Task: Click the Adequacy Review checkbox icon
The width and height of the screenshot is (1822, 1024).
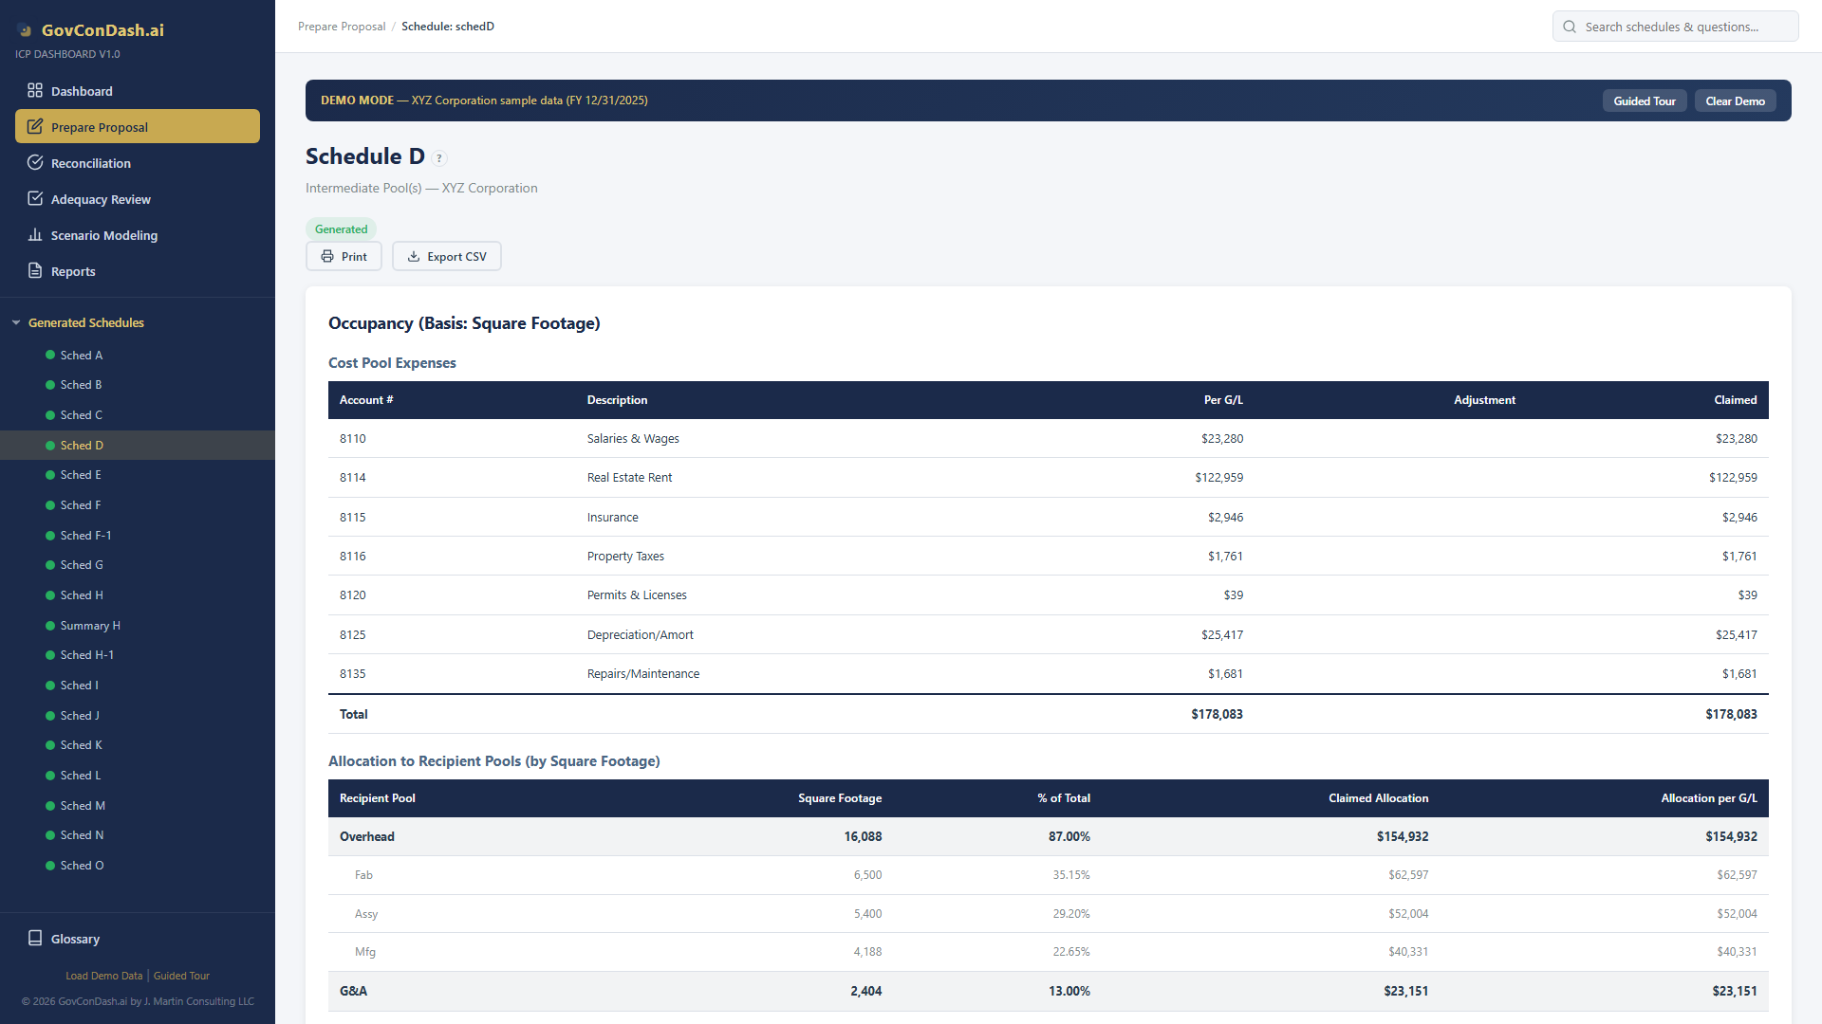Action: pos(35,199)
